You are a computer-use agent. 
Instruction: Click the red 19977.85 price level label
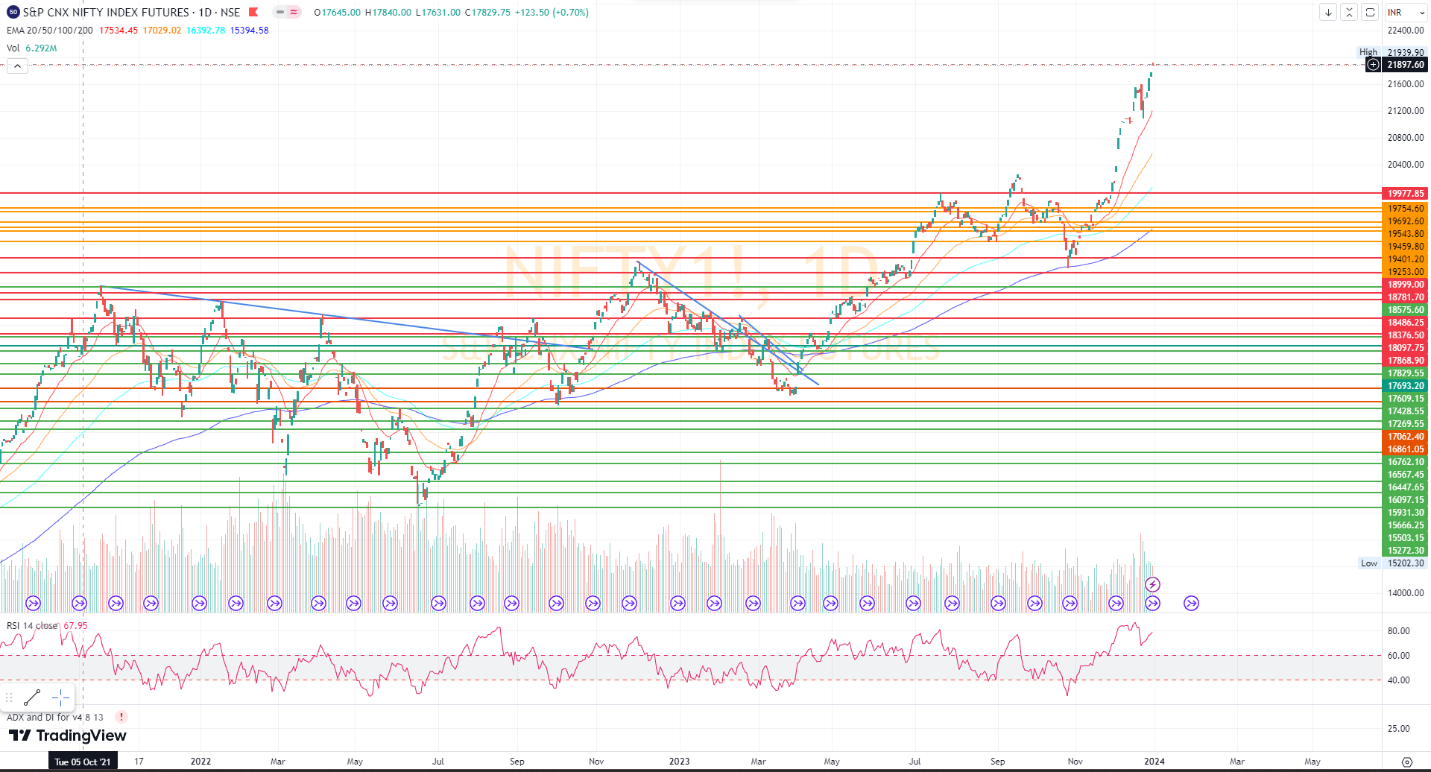(1406, 193)
